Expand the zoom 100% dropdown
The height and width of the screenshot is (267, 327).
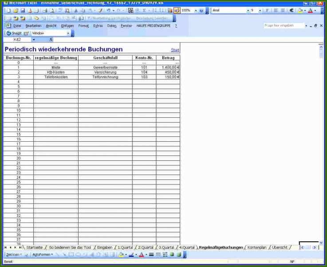[196, 10]
